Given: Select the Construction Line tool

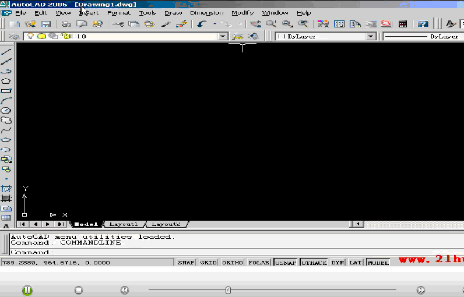Looking at the screenshot, I should pos(6,62).
